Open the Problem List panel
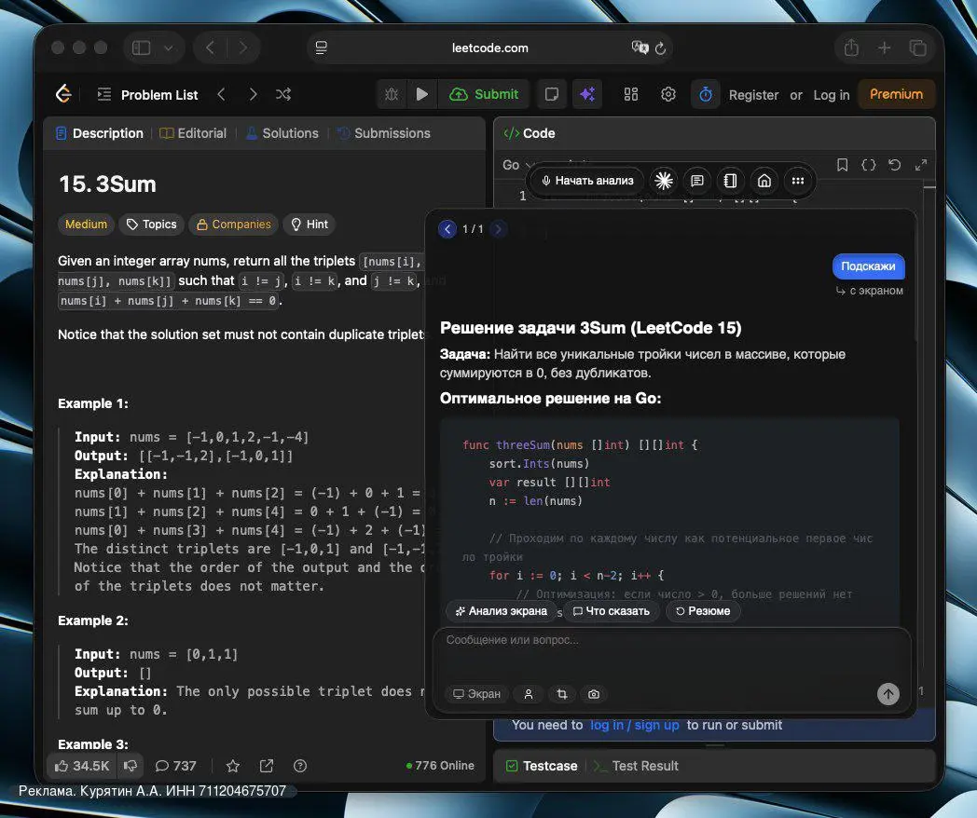 tap(147, 95)
